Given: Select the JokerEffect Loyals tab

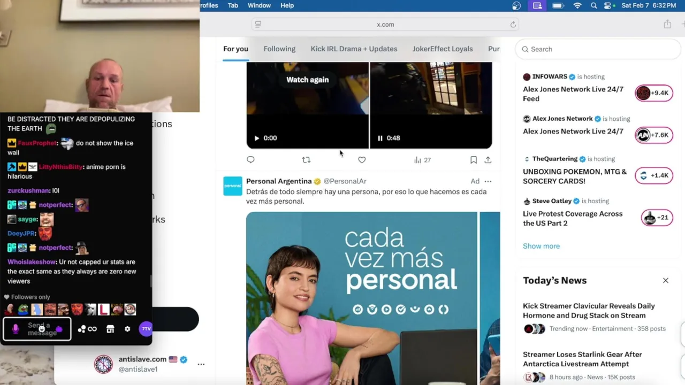Looking at the screenshot, I should pyautogui.click(x=443, y=49).
